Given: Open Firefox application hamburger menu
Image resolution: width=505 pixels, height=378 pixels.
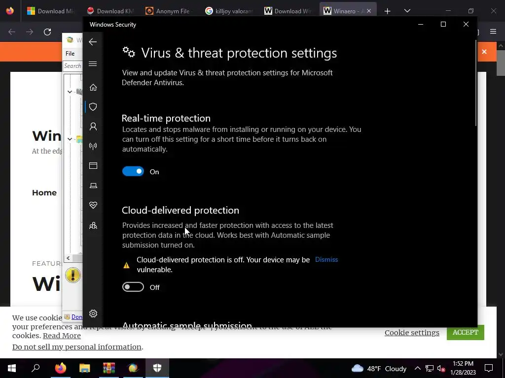Looking at the screenshot, I should point(493,31).
